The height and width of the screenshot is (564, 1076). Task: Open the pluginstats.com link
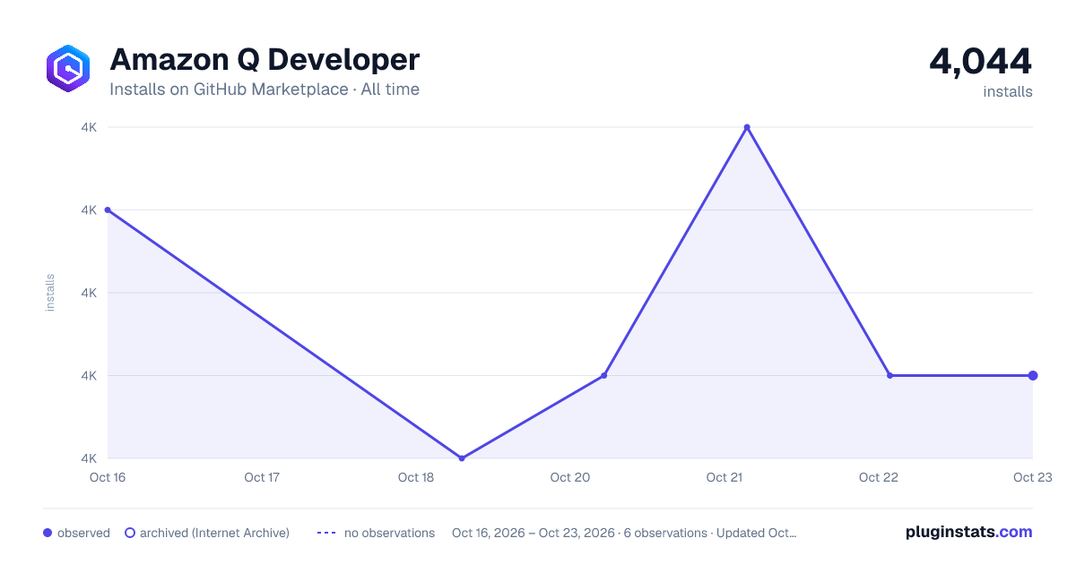click(968, 532)
